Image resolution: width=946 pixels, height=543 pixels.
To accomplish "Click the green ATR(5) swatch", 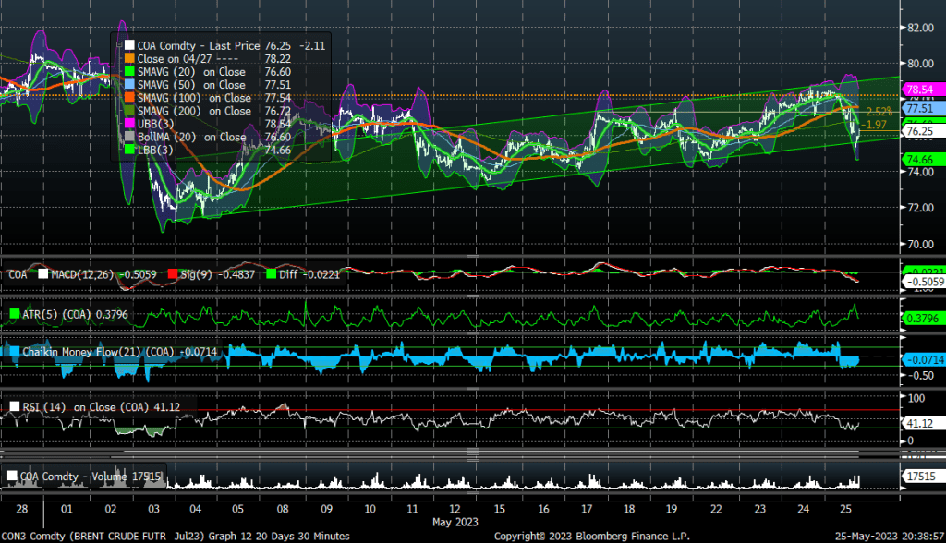I will click(x=15, y=314).
